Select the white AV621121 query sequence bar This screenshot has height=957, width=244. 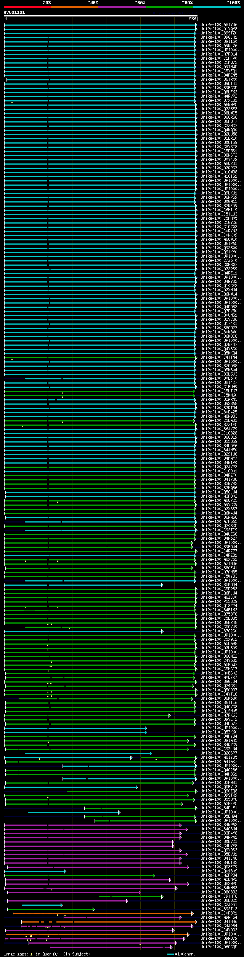tap(101, 16)
